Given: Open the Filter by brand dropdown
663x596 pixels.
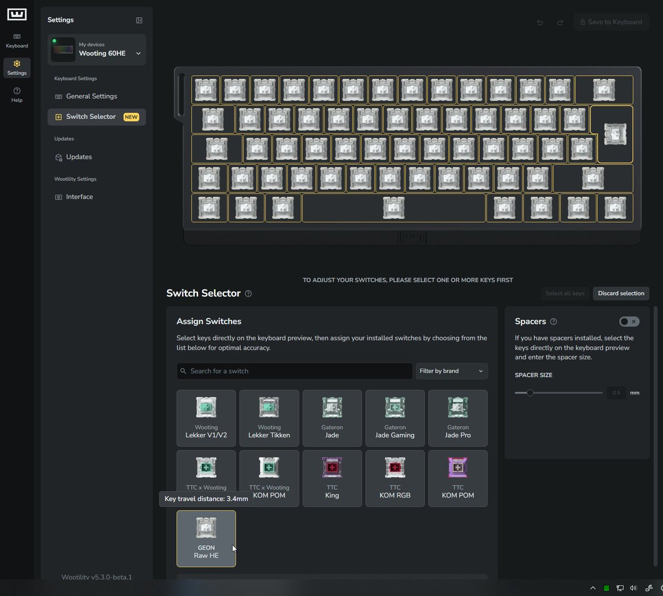Looking at the screenshot, I should point(451,371).
